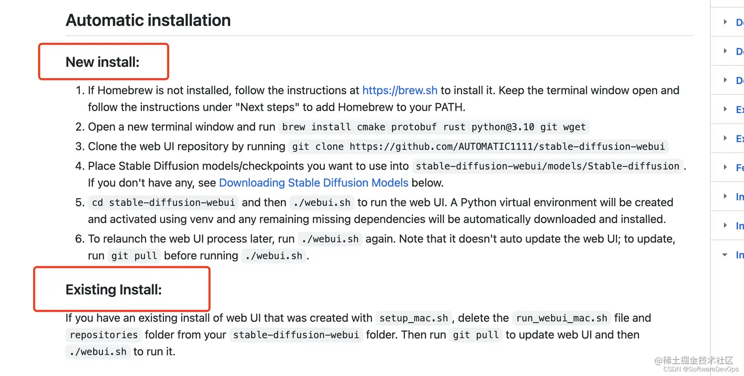Image resolution: width=744 pixels, height=376 pixels.
Task: Select the "repositories" code snippet
Action: point(104,335)
